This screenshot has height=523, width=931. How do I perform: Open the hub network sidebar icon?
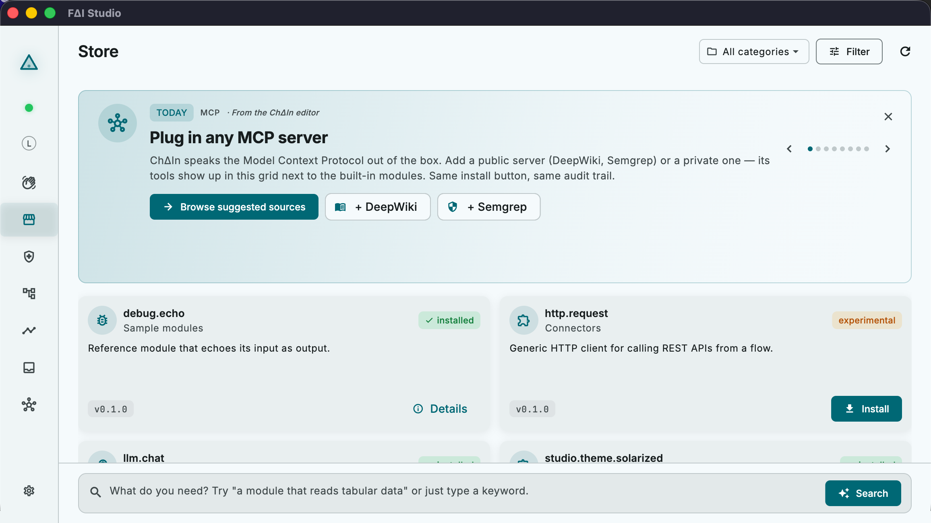(x=29, y=405)
